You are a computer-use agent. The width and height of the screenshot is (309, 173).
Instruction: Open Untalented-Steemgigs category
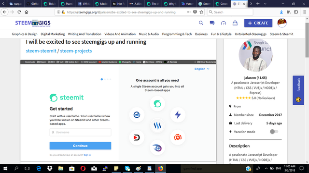point(251,34)
